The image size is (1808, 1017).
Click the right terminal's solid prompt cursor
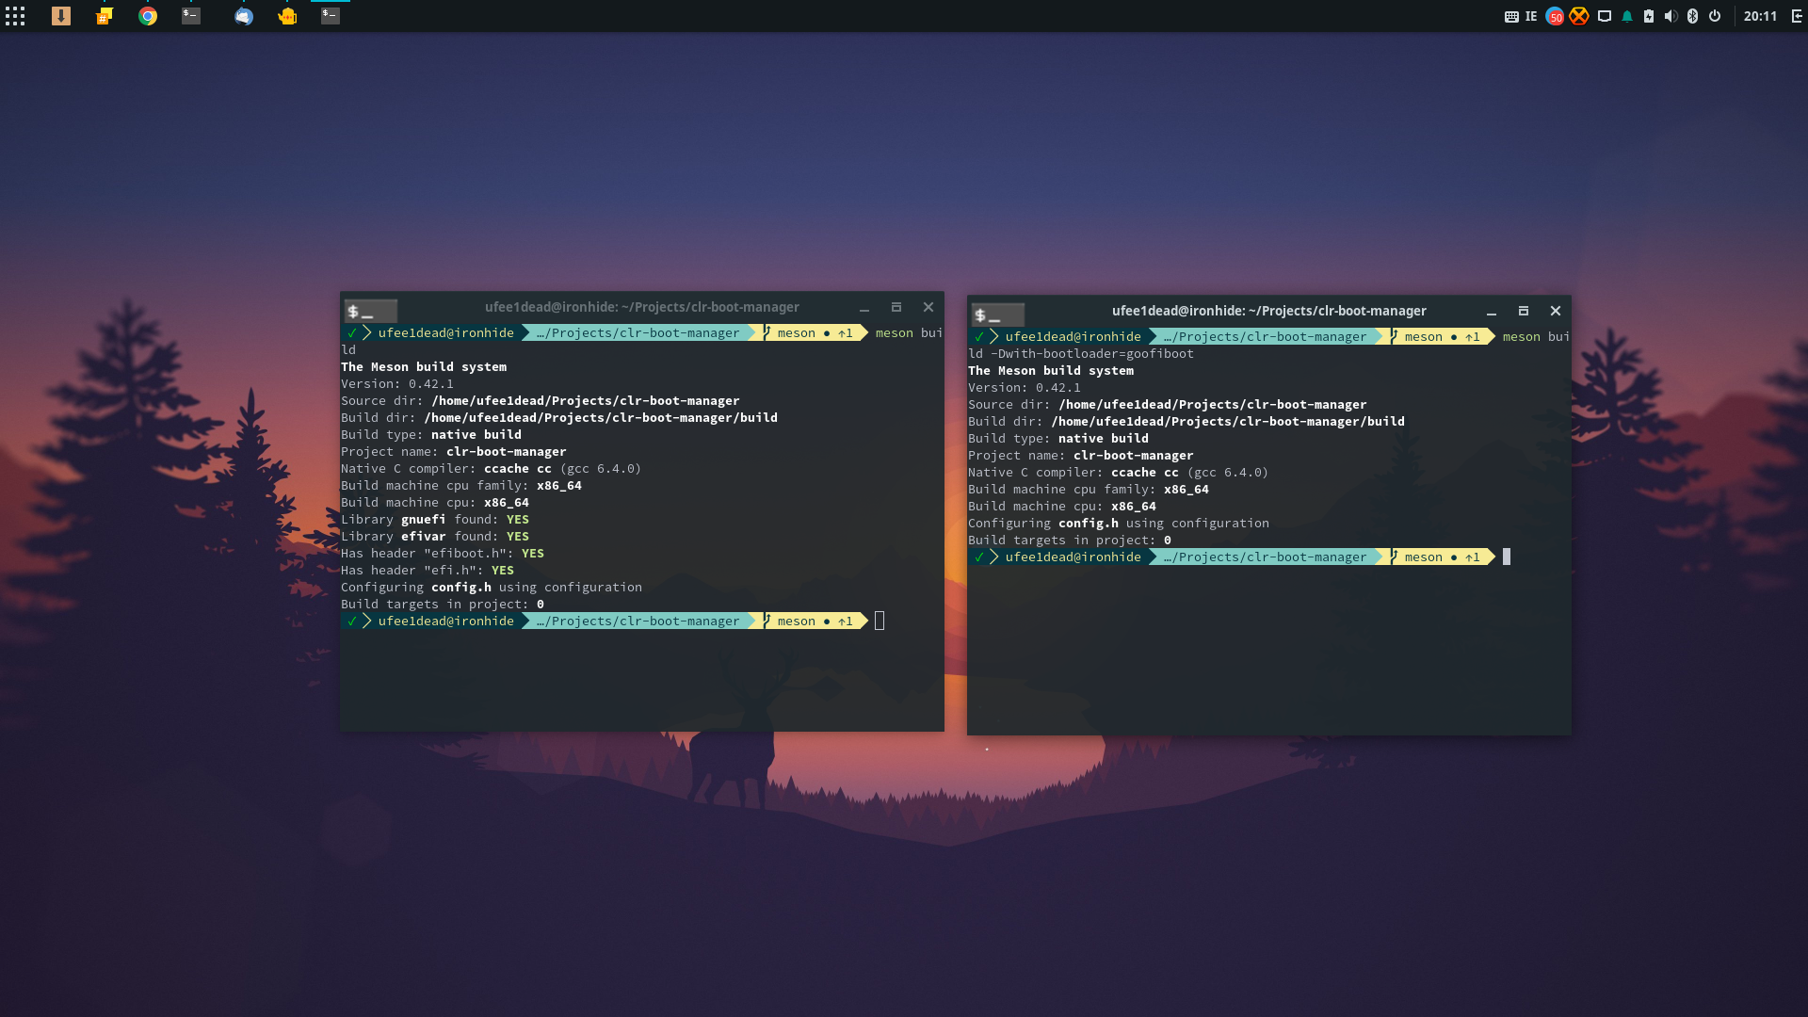1507,557
